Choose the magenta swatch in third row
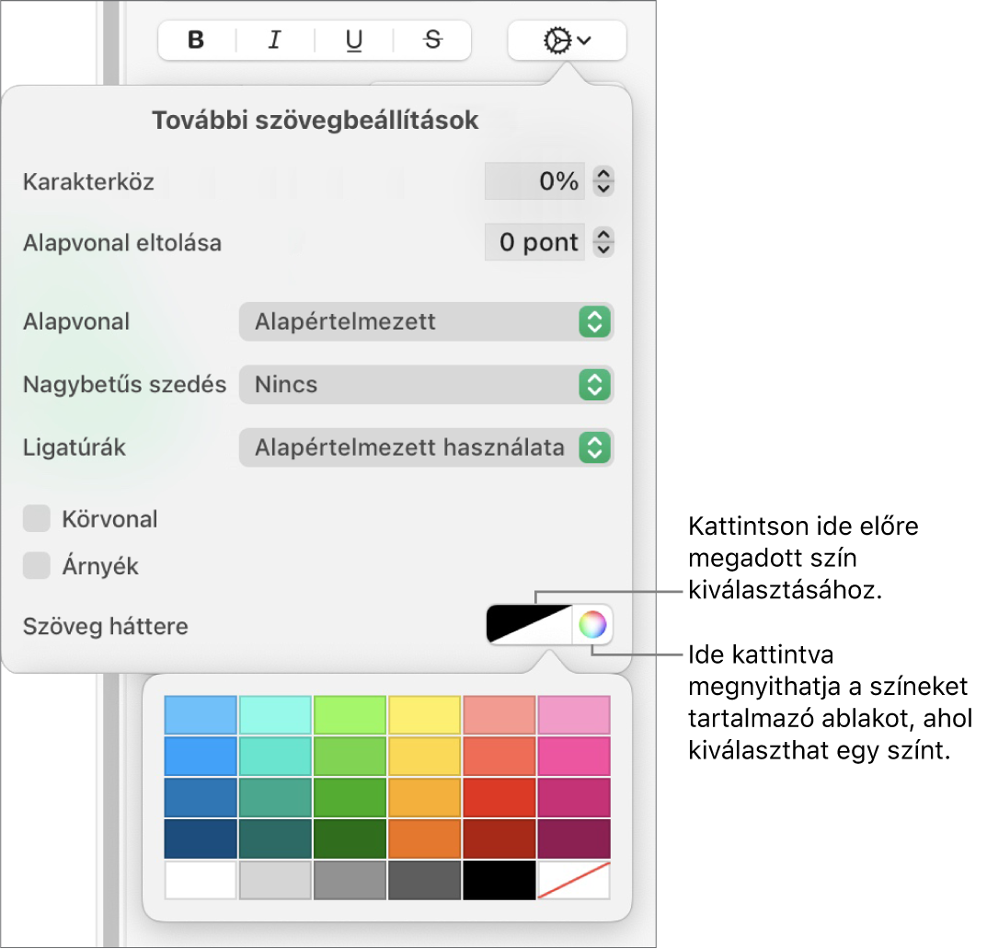This screenshot has width=987, height=949. [x=574, y=797]
